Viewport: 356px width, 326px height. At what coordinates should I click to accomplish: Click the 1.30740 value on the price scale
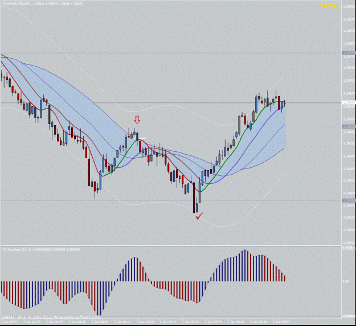pos(349,68)
